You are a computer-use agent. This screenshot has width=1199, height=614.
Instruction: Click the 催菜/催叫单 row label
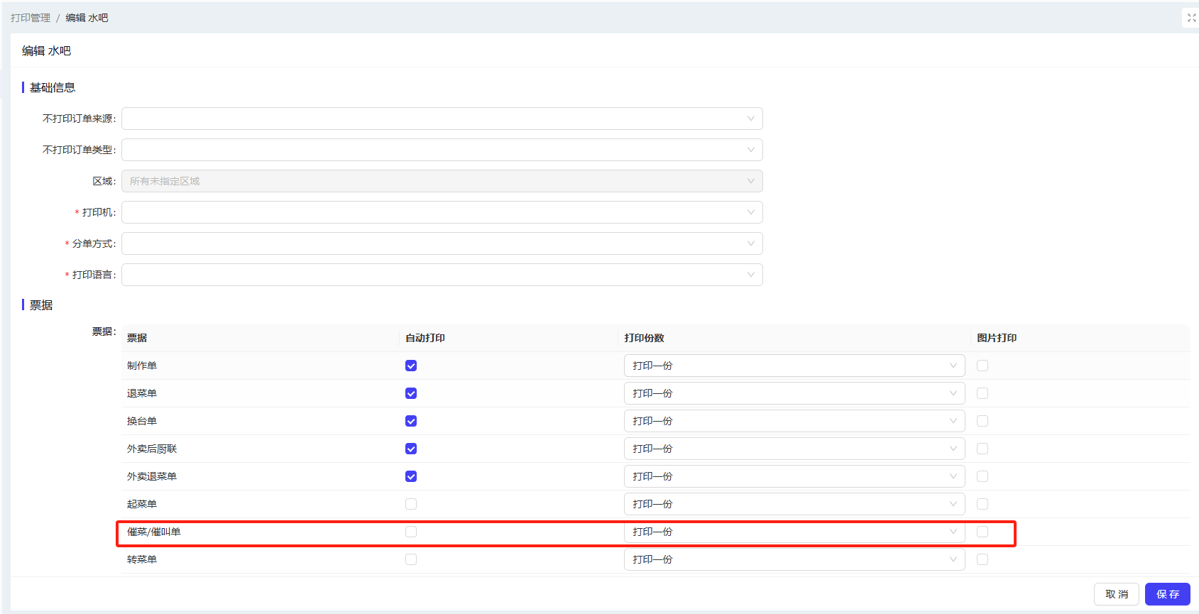click(154, 532)
